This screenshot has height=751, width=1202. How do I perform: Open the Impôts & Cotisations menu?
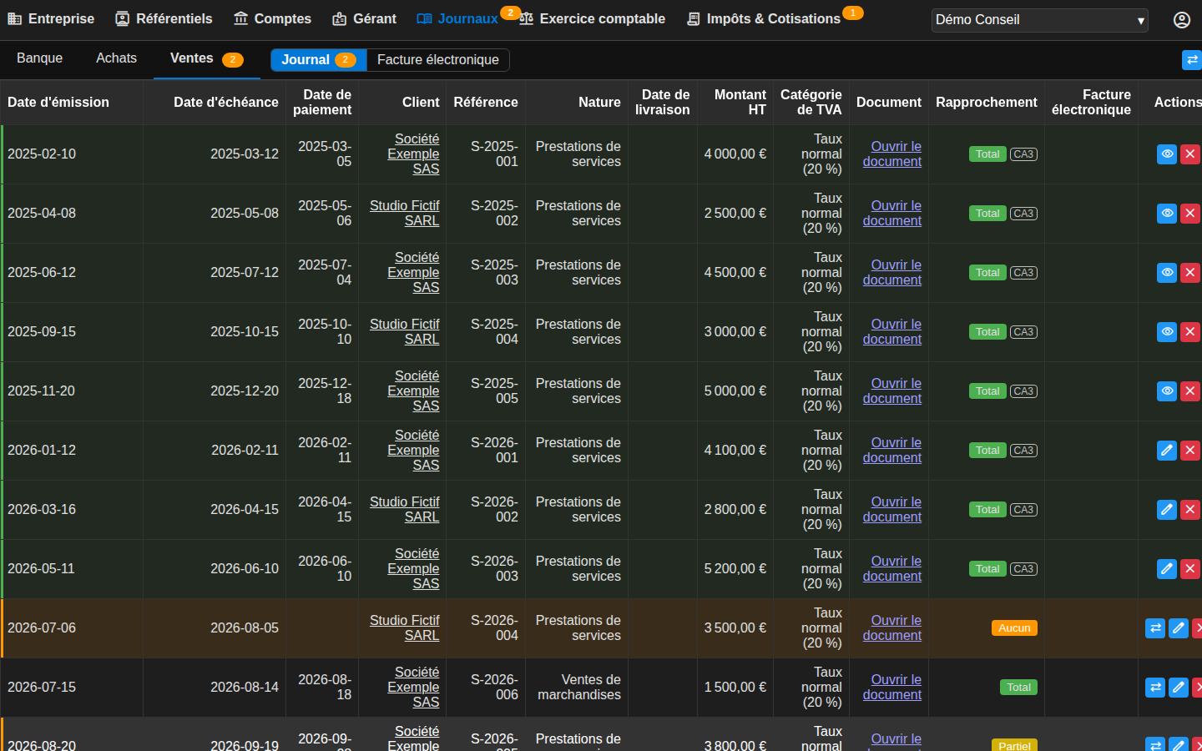coord(764,19)
